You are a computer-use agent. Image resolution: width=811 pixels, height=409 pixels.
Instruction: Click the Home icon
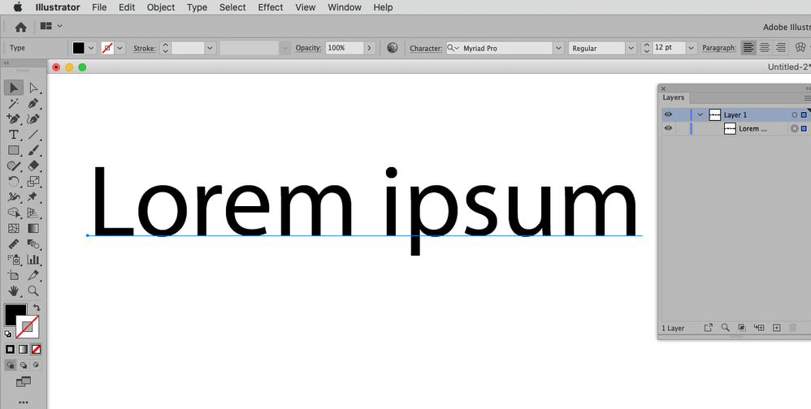[20, 27]
